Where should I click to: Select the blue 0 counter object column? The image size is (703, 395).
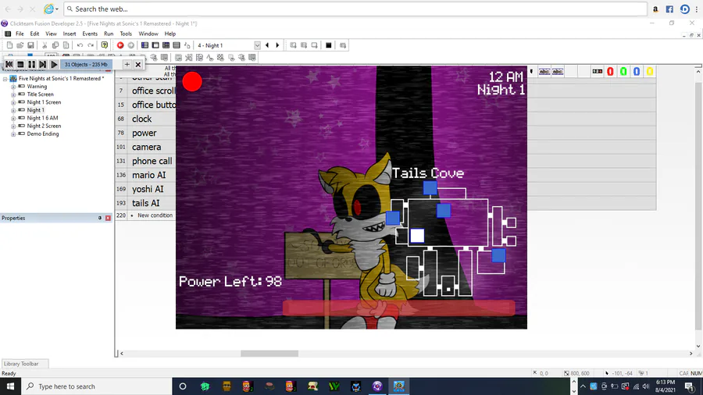637,72
